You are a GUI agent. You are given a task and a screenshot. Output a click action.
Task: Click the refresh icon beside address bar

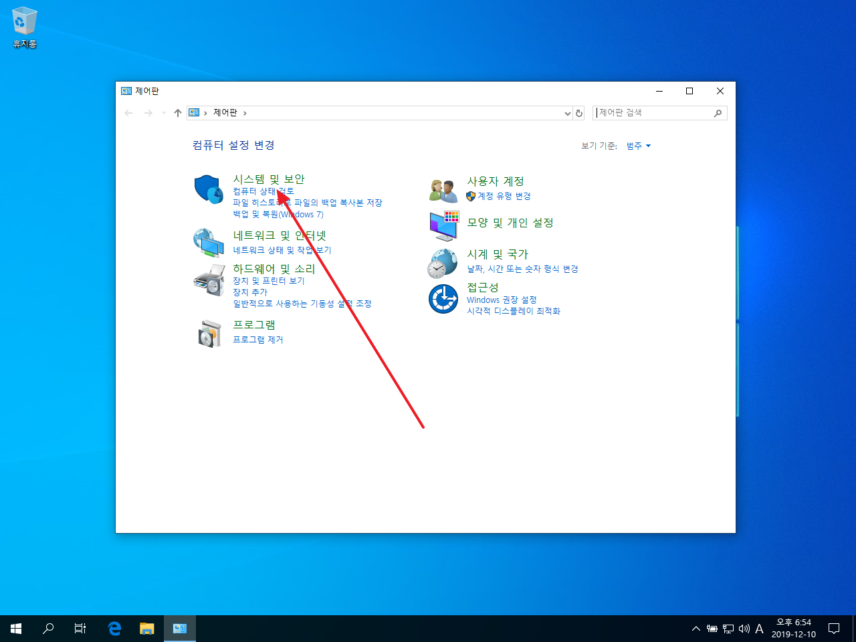579,113
